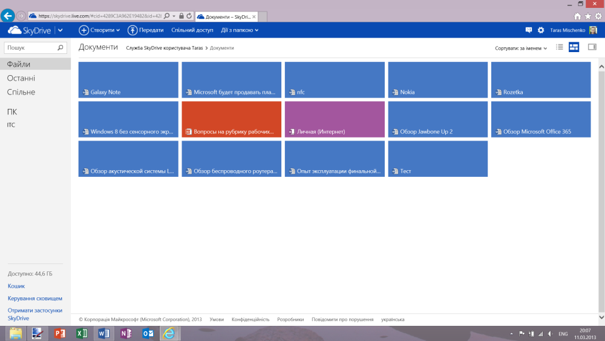Open the nfc document tile
The width and height of the screenshot is (605, 341).
coord(335,79)
